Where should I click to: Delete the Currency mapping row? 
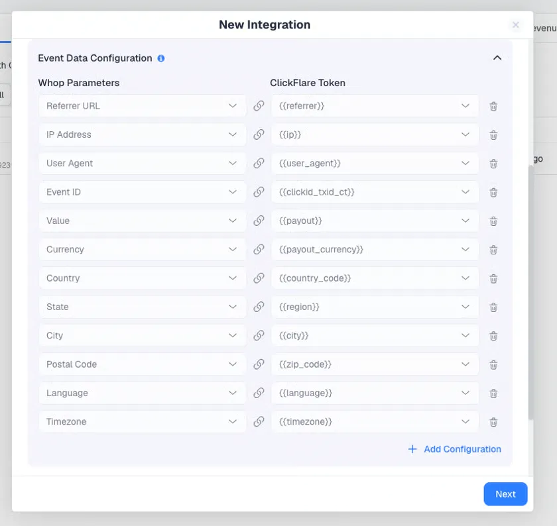493,250
